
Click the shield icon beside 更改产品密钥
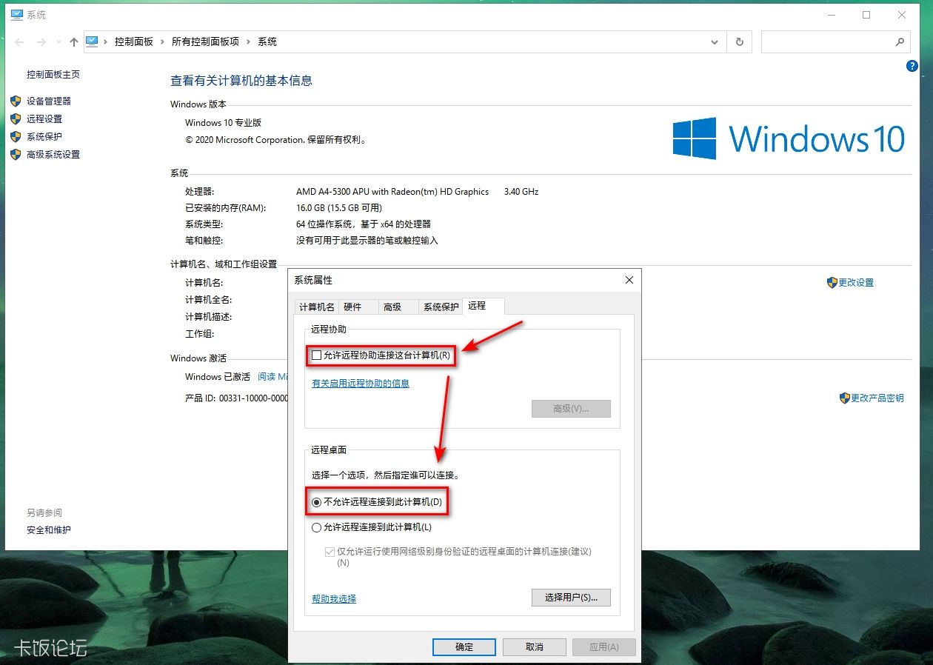pyautogui.click(x=845, y=398)
